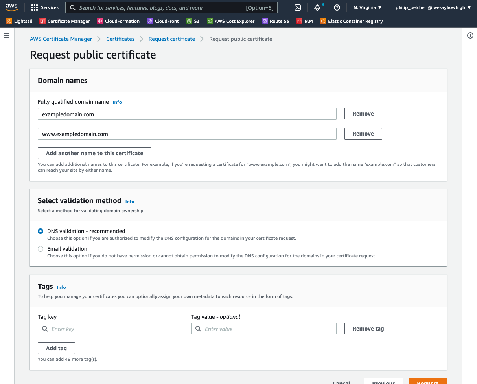Image resolution: width=477 pixels, height=384 pixels.
Task: Click the Tag key input field
Action: pos(110,329)
